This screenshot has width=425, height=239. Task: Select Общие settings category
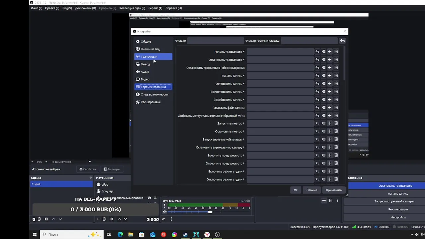[153, 42]
